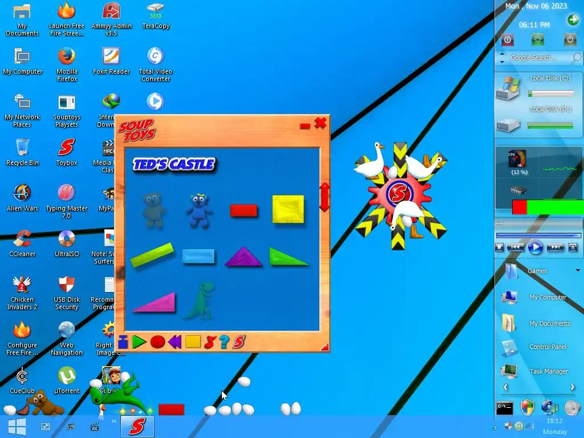Expand the taskbar quick launch chevron

113,421
